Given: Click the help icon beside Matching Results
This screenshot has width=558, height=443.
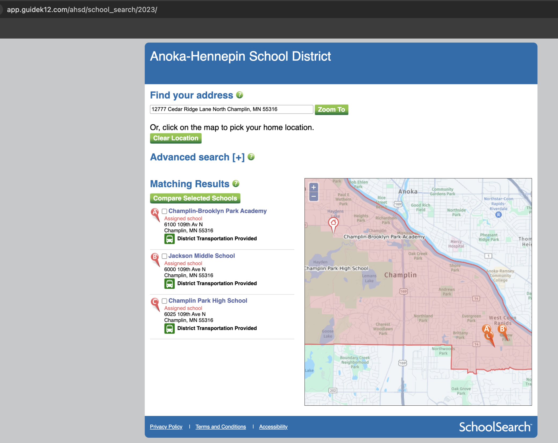Looking at the screenshot, I should coord(236,184).
